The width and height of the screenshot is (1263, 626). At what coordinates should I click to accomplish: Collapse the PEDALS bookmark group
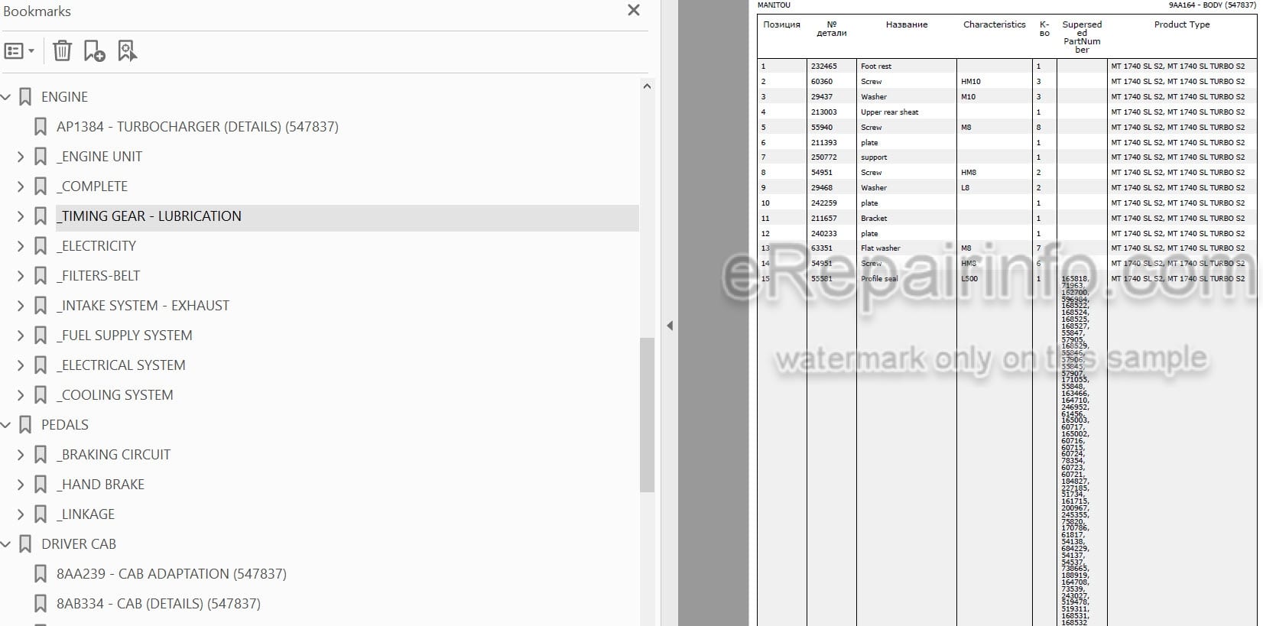click(x=6, y=425)
